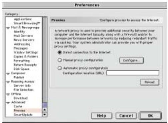Collapse the Composer category triangle

tap(8, 73)
